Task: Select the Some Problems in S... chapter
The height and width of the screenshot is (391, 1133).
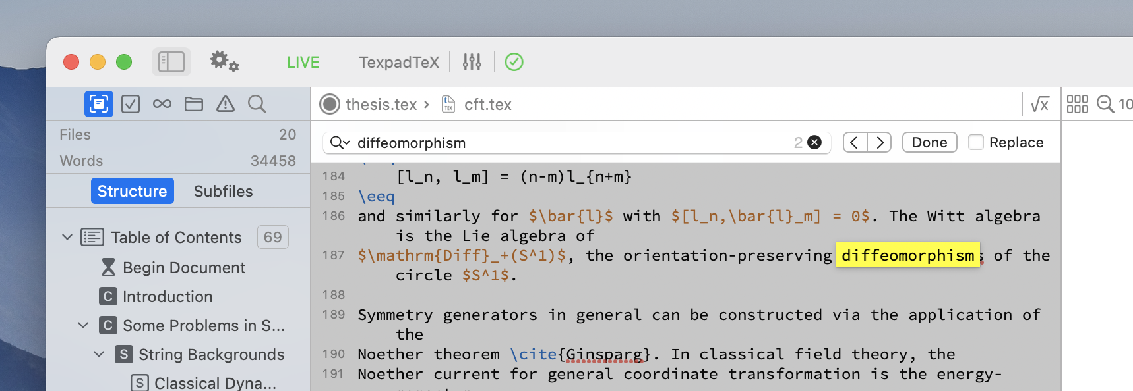Action: (x=204, y=326)
